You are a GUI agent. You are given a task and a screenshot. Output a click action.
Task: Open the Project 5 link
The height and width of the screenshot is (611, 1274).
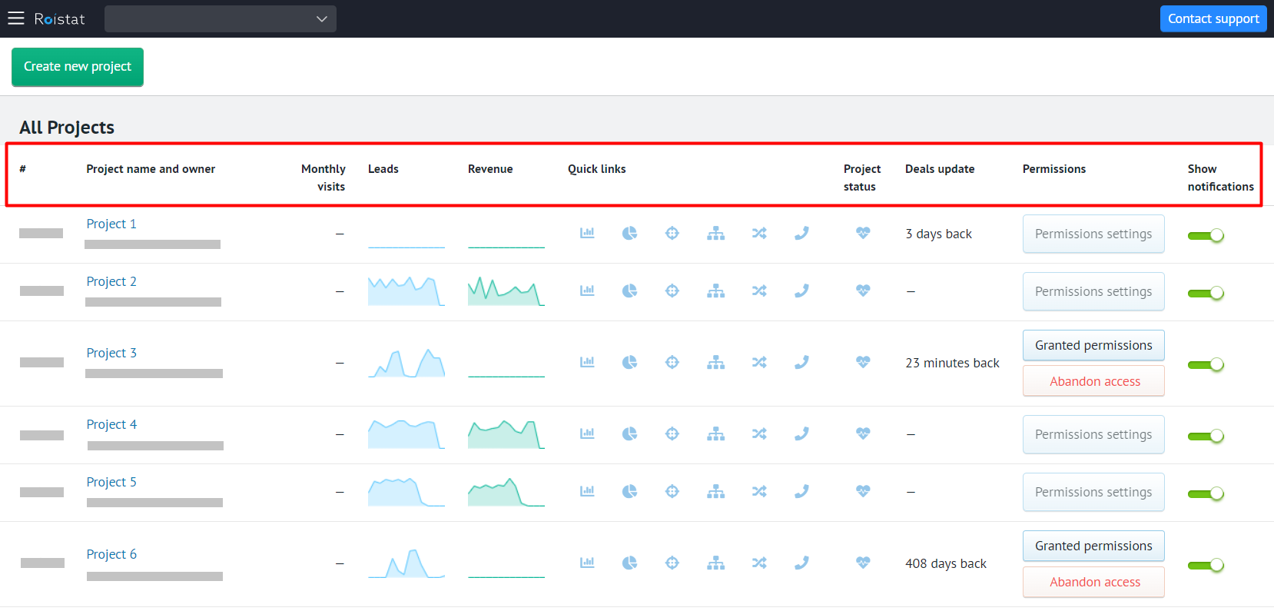point(111,482)
